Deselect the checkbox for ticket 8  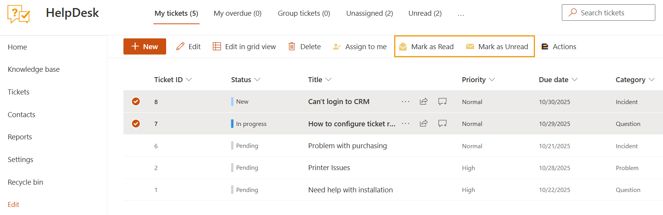pos(136,101)
